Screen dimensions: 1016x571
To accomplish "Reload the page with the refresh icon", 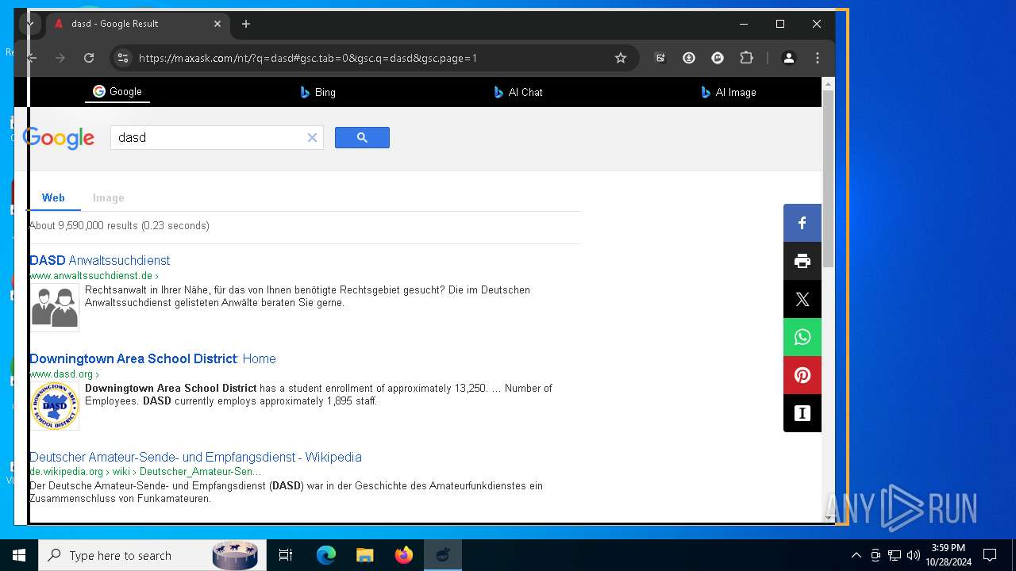I will pos(89,58).
